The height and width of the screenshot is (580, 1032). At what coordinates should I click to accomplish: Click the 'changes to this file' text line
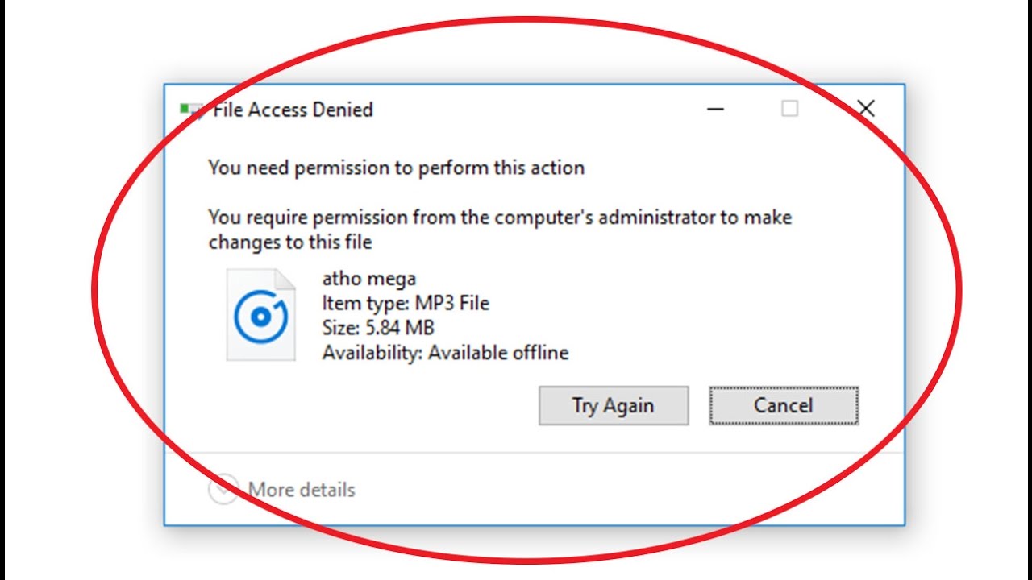[x=289, y=242]
